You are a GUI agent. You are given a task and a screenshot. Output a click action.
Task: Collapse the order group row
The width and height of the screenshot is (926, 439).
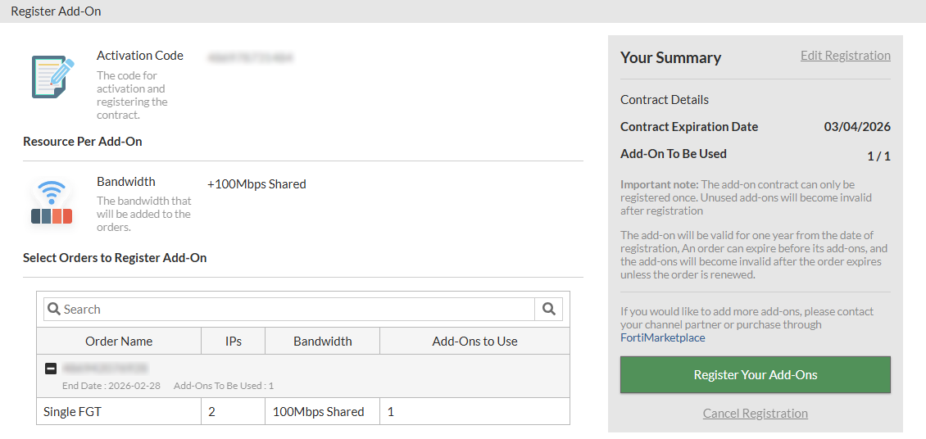coord(51,369)
